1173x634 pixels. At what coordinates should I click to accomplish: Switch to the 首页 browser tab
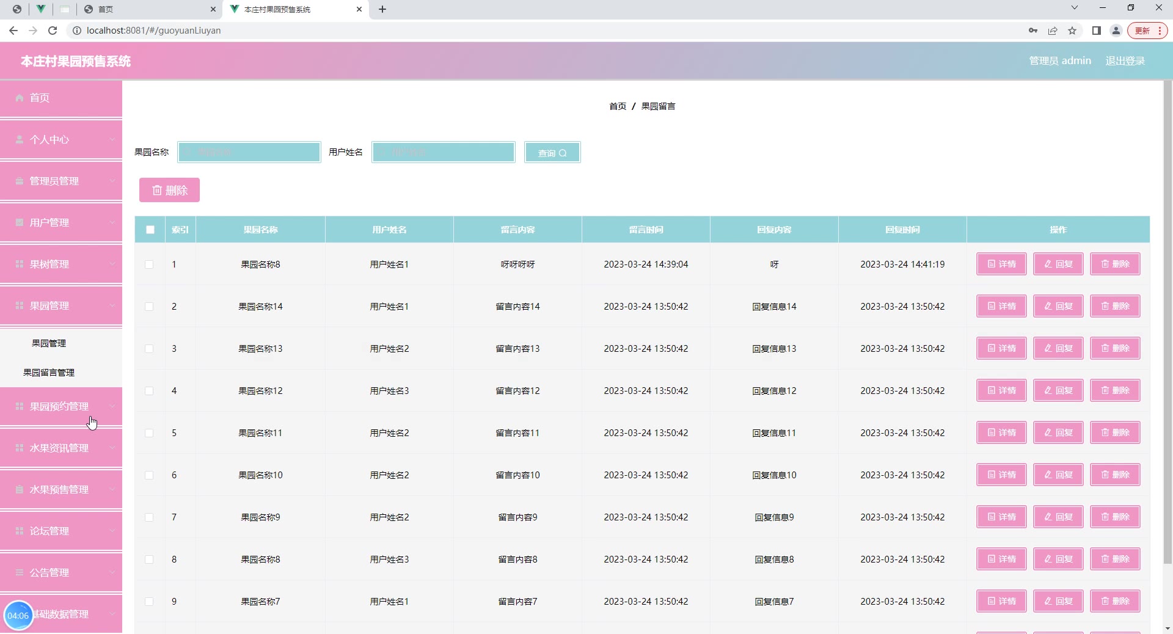(x=150, y=9)
